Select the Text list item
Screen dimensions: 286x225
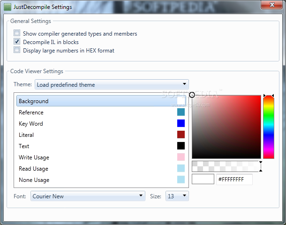pyautogui.click(x=101, y=146)
